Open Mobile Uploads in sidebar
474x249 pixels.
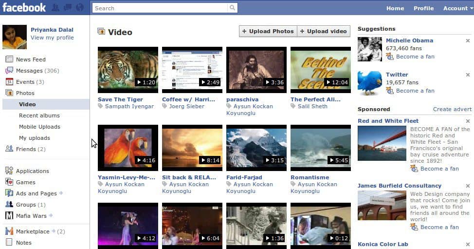[39, 127]
